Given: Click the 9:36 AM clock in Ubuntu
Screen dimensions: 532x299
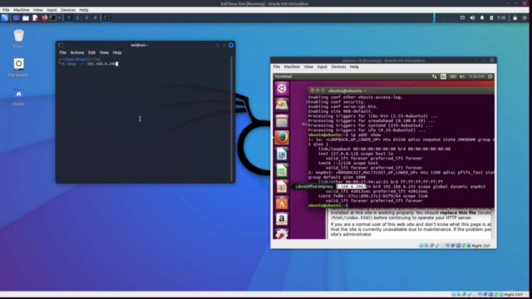Looking at the screenshot, I should coord(476,76).
